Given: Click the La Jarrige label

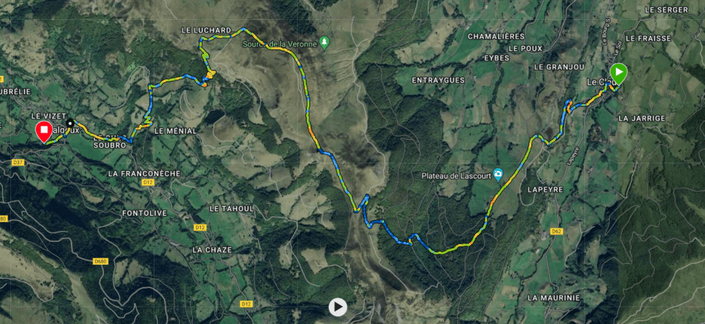Looking at the screenshot, I should (x=642, y=119).
